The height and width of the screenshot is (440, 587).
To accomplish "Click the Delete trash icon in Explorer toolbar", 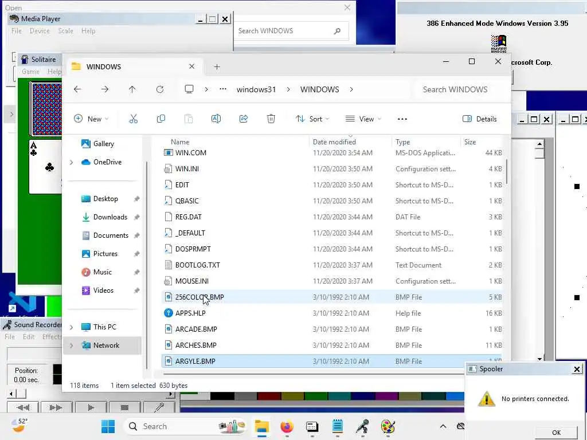I will point(271,119).
